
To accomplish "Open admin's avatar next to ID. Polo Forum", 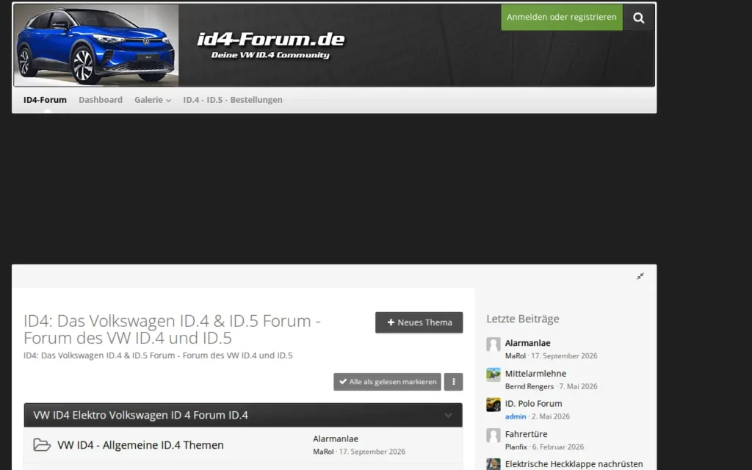I will click(x=493, y=405).
